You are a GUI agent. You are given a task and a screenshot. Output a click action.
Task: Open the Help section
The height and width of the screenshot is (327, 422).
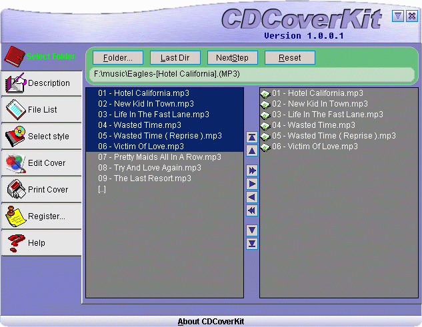(42, 243)
